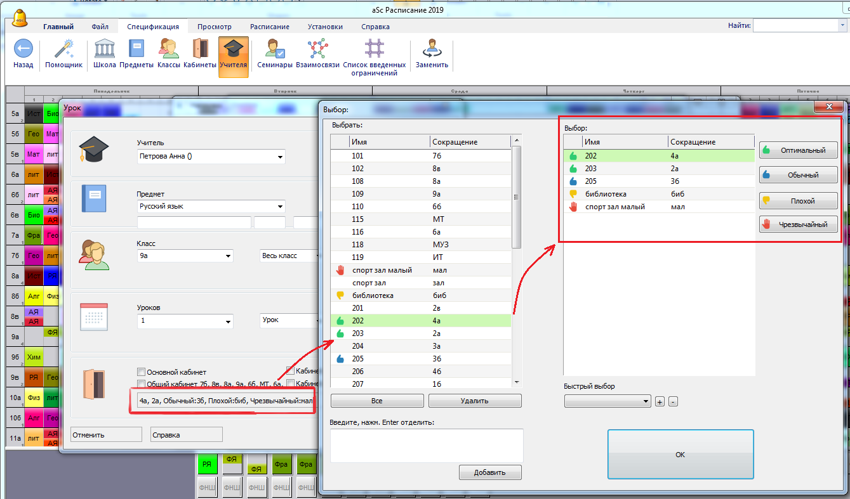Click the Семинары toolbar icon
This screenshot has height=499, width=850.
coord(275,49)
